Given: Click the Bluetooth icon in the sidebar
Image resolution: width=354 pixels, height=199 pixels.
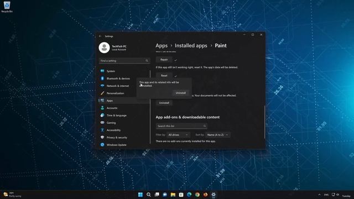Looking at the screenshot, I should pyautogui.click(x=102, y=78).
